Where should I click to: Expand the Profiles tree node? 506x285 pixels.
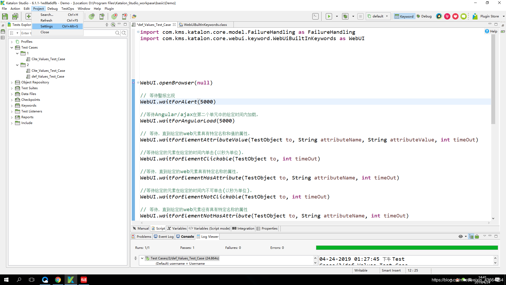tap(12, 42)
